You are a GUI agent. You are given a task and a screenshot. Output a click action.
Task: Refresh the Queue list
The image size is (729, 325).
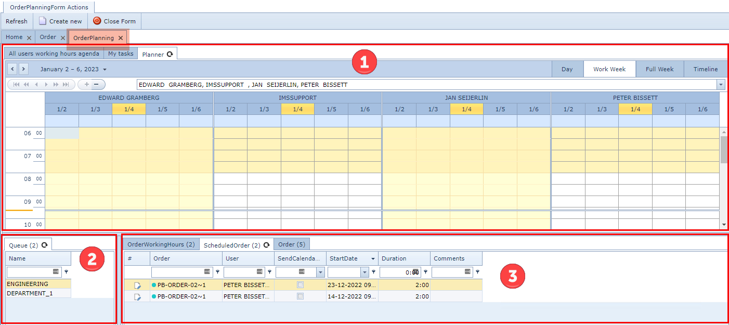point(44,245)
